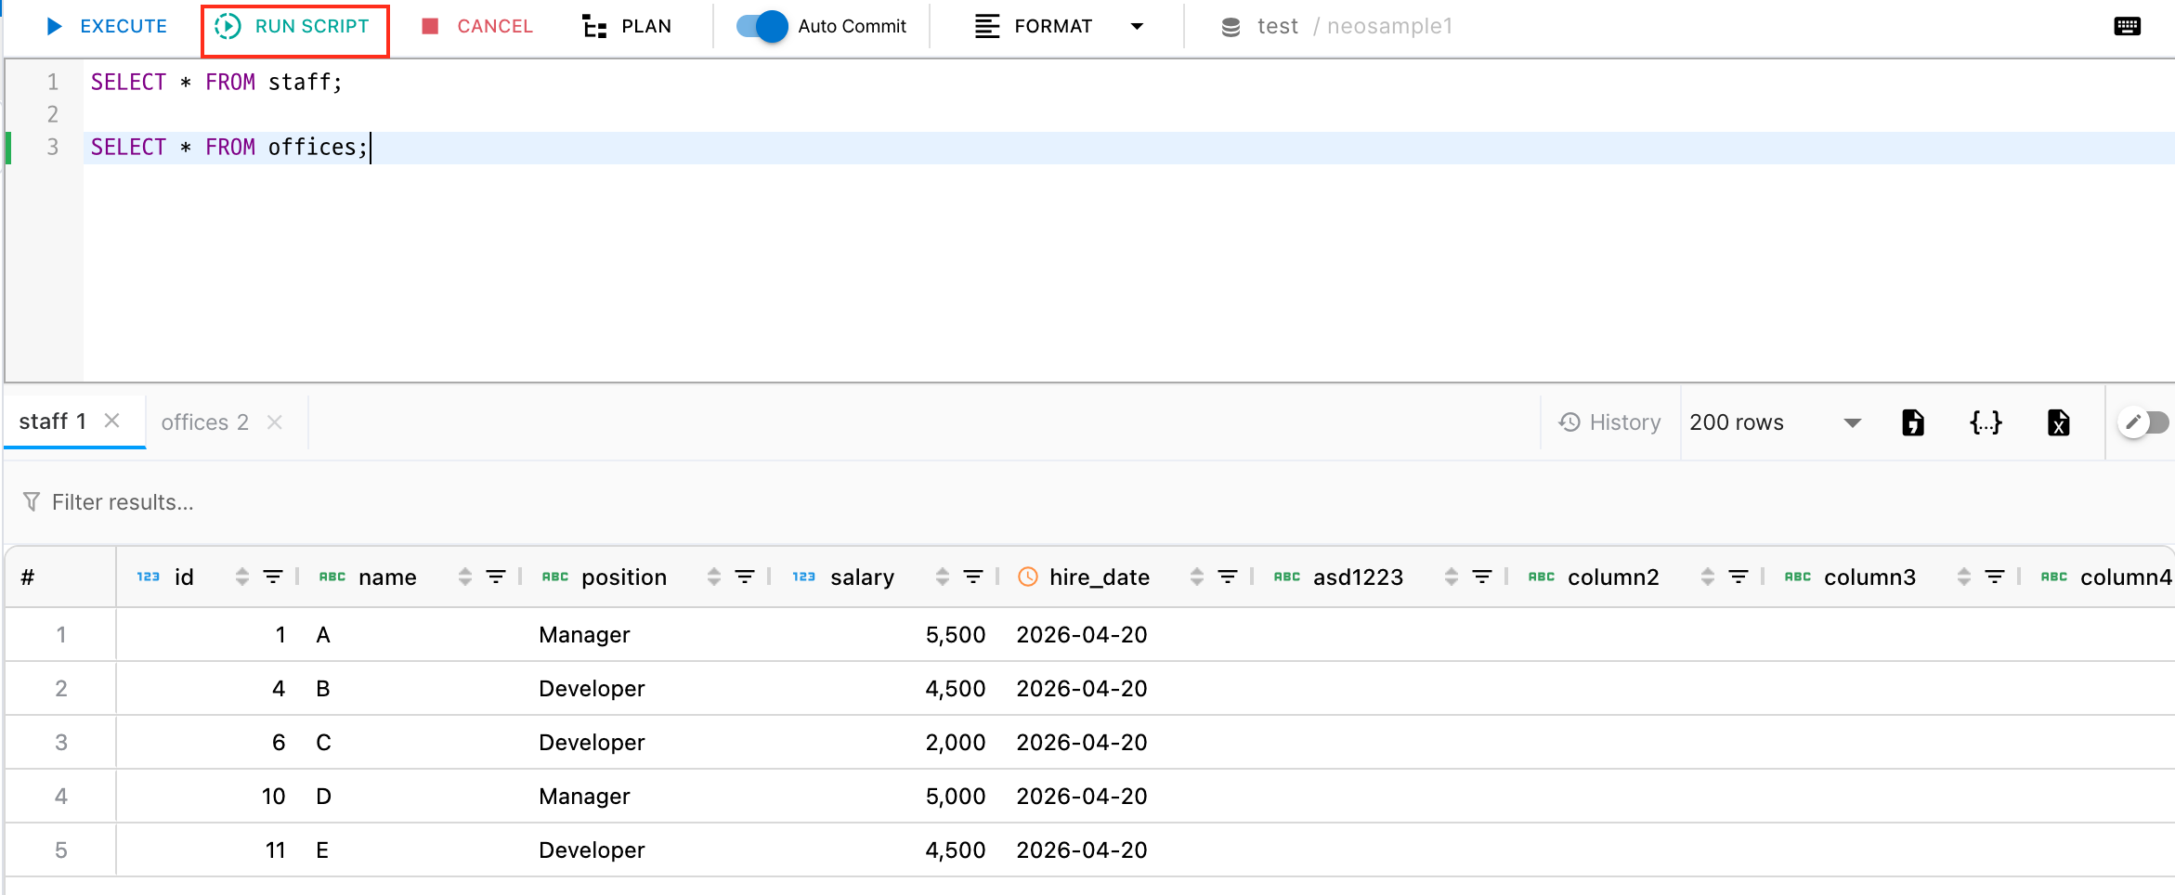Select the neosample1 database label
This screenshot has width=2175, height=895.
(x=1389, y=26)
